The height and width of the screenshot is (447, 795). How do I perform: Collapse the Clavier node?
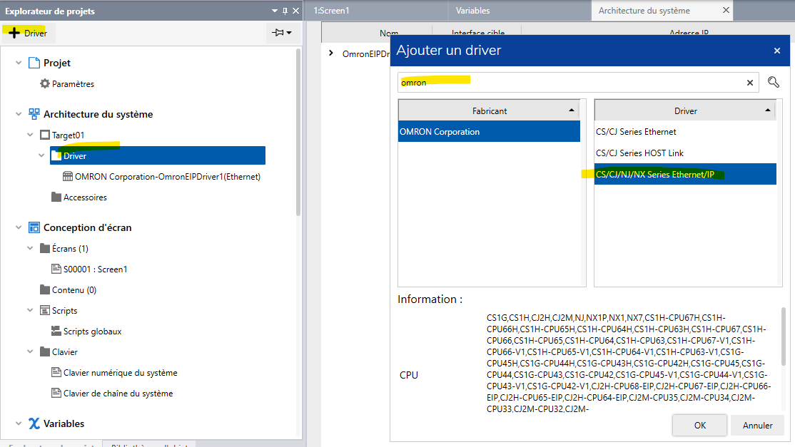[30, 352]
